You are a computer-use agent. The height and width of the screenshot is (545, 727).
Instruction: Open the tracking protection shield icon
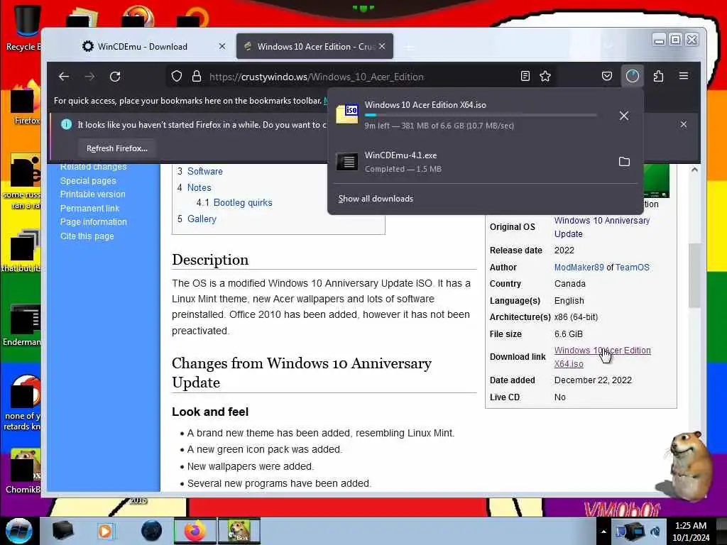pos(177,77)
